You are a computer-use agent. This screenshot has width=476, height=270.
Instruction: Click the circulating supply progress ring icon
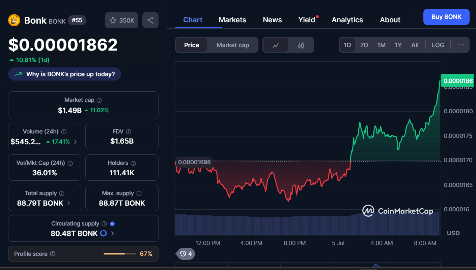[x=104, y=233]
